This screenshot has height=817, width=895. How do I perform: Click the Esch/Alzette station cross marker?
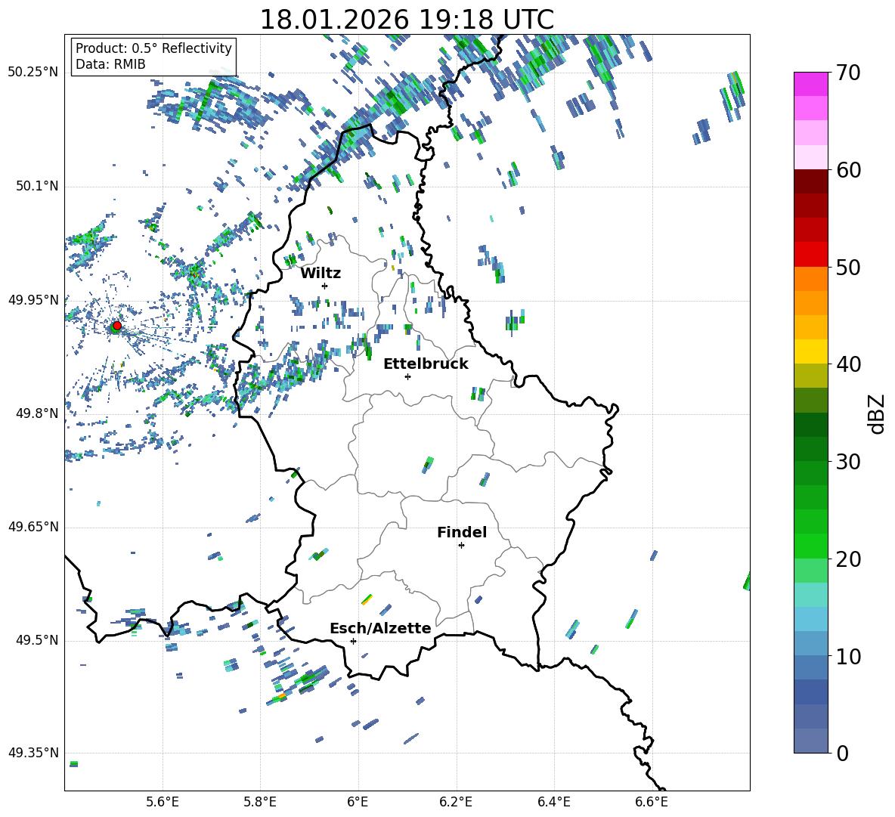353,641
